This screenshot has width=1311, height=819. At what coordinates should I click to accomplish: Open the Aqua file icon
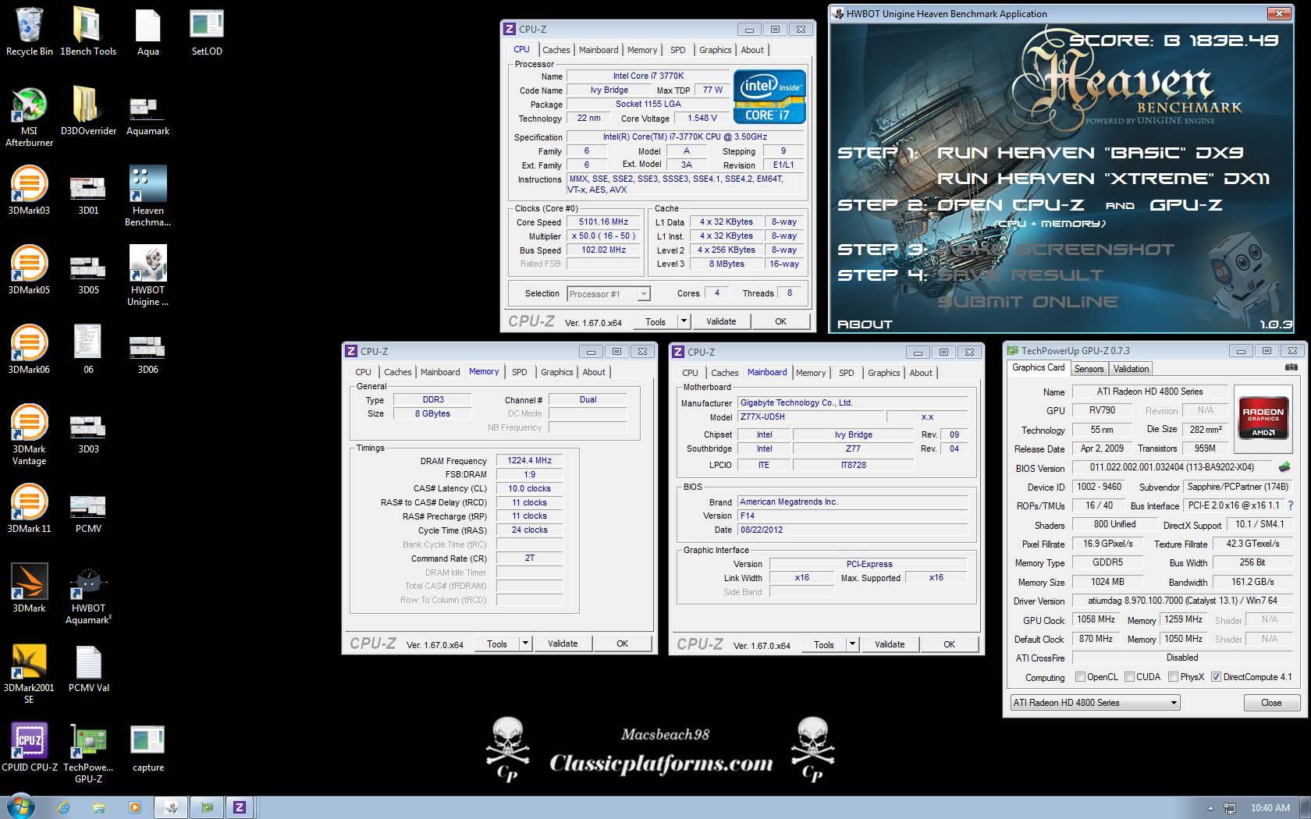[147, 32]
